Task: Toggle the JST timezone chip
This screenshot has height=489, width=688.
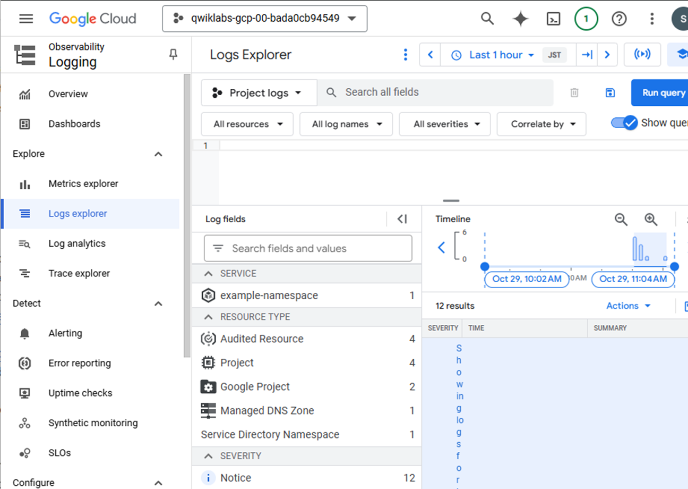Action: click(x=554, y=55)
